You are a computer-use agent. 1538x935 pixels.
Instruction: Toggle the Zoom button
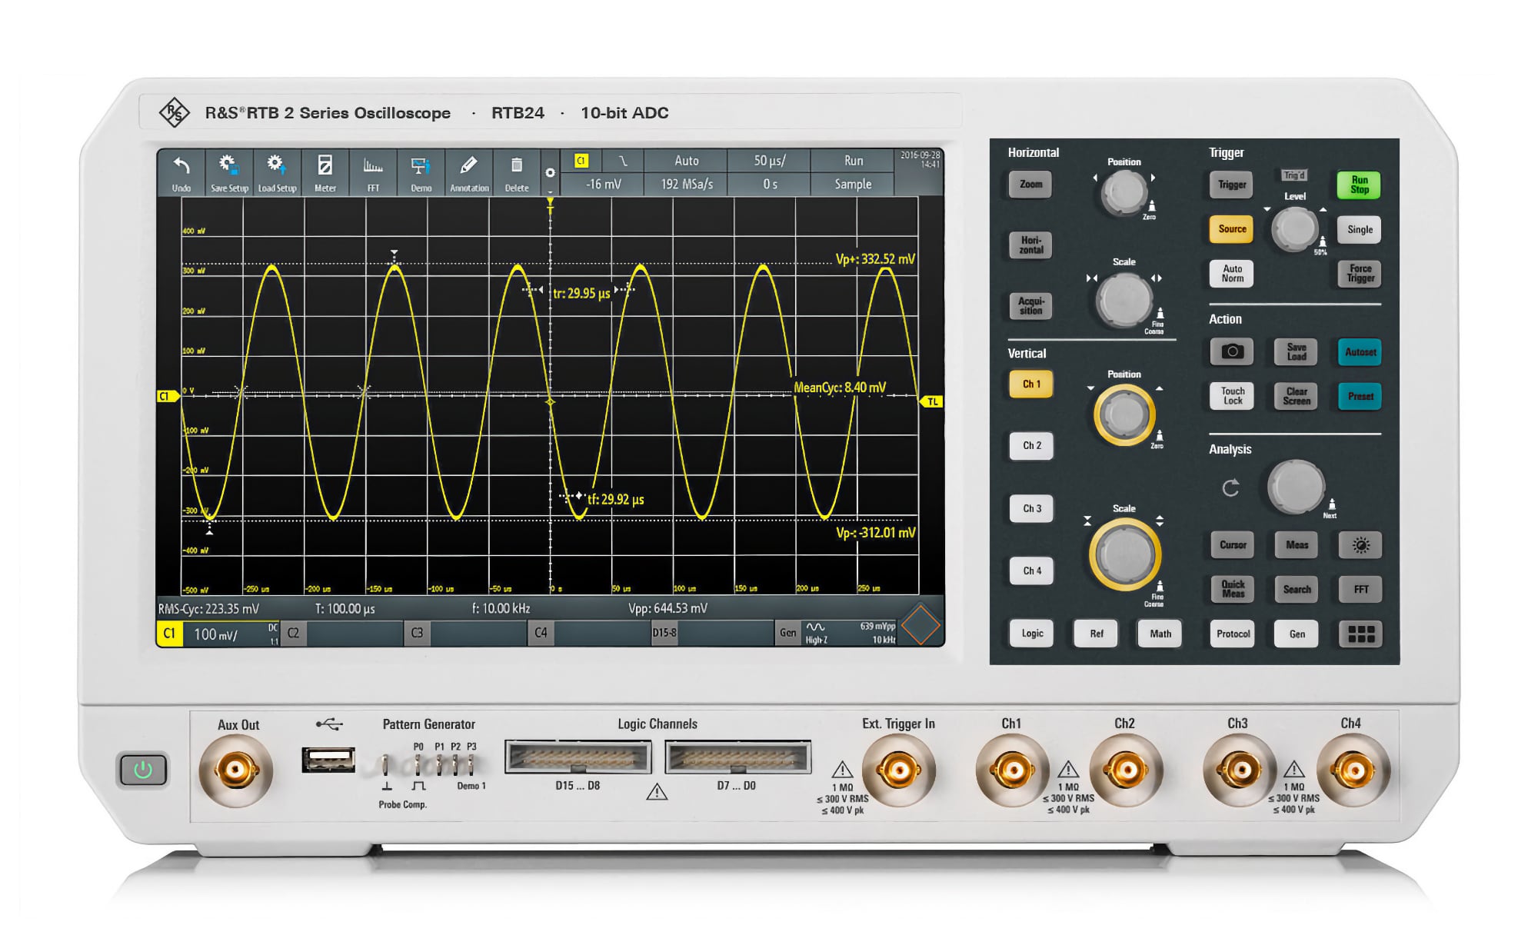pos(1030,185)
